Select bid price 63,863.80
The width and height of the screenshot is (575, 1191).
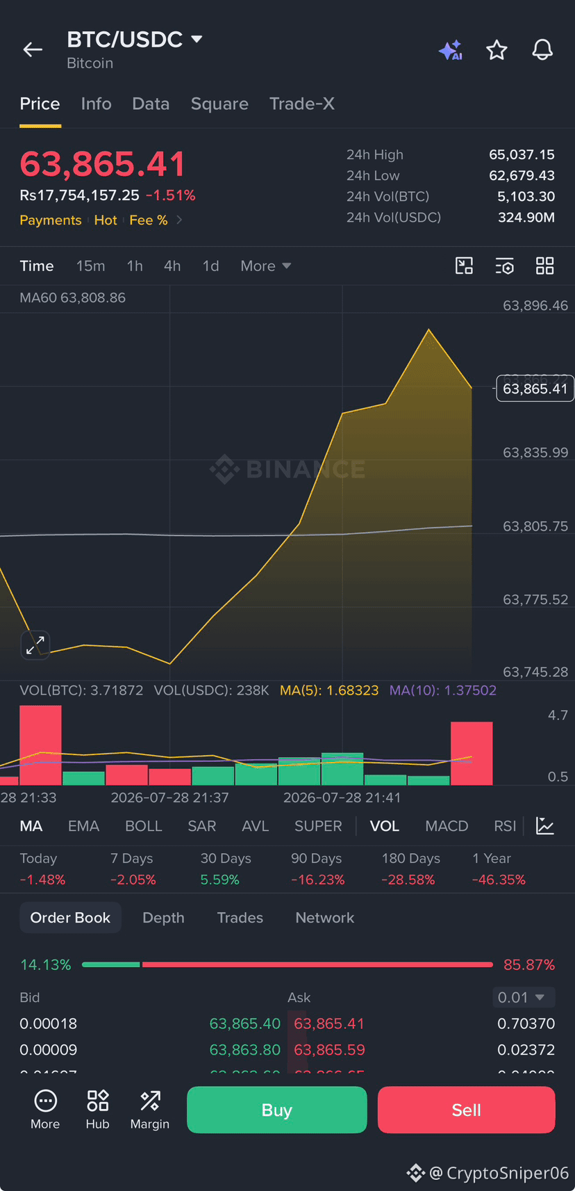pyautogui.click(x=245, y=1050)
